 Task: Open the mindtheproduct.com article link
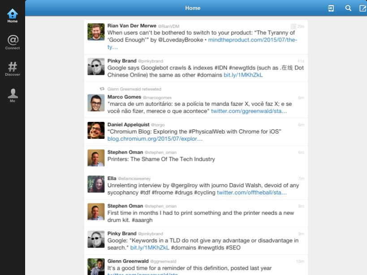click(x=202, y=43)
